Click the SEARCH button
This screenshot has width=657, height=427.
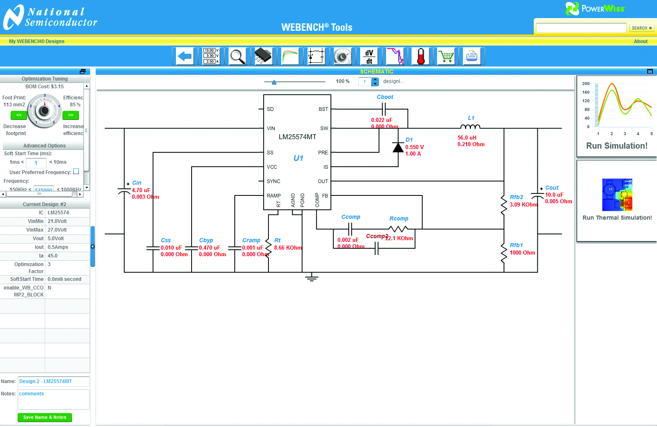[x=642, y=28]
